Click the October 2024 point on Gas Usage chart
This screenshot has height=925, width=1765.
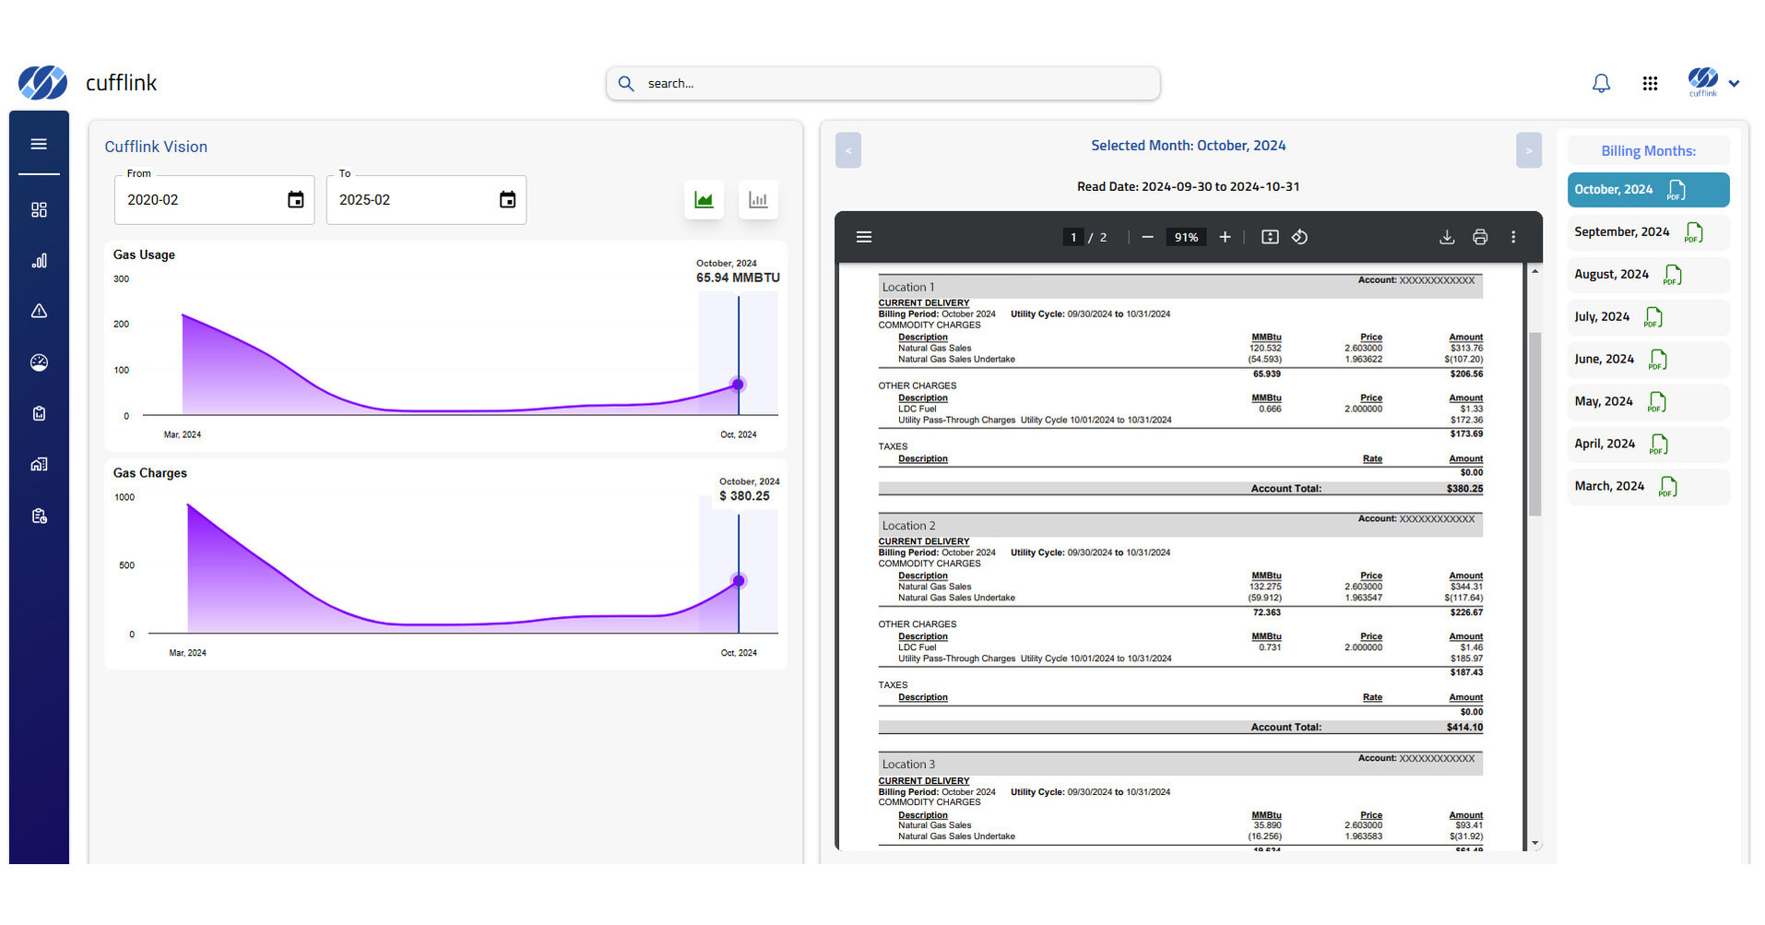[x=738, y=385]
